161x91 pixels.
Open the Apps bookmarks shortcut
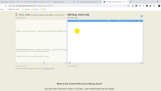(x=2, y=9)
